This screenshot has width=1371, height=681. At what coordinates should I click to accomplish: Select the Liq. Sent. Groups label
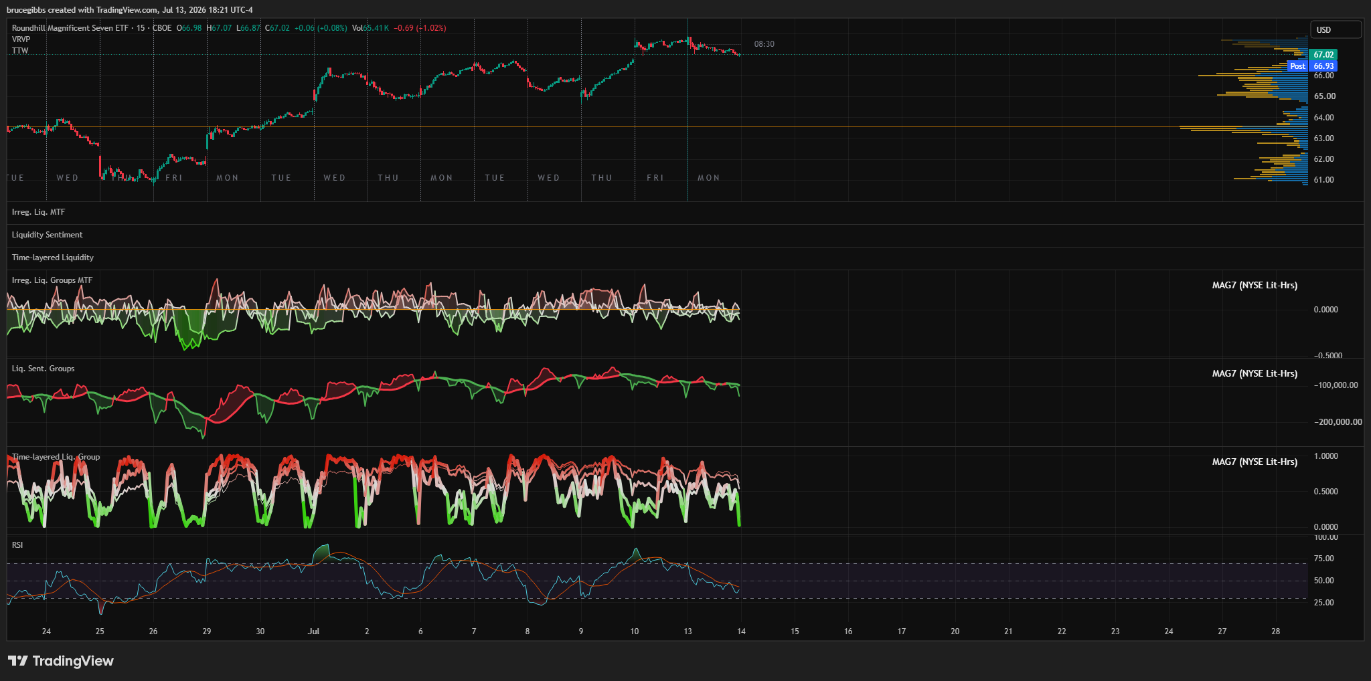tap(43, 369)
